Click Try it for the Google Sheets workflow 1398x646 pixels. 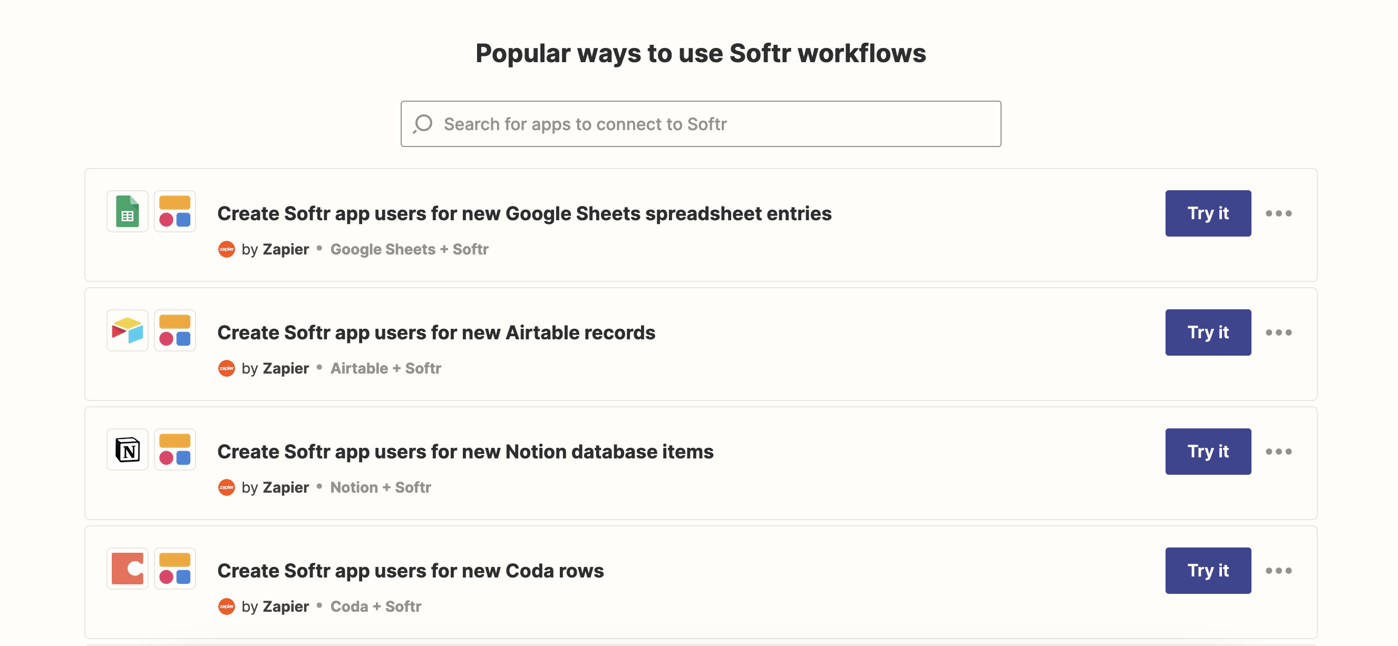point(1208,213)
